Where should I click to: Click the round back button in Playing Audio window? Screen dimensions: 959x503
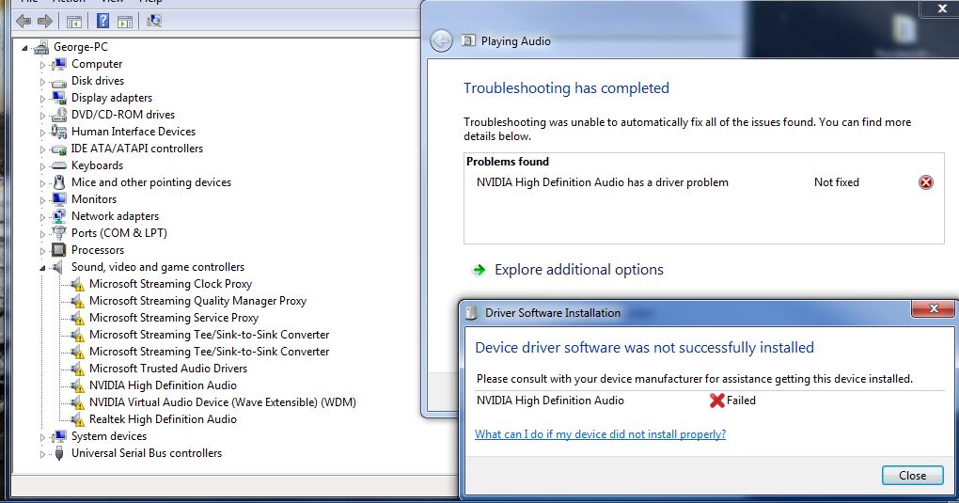tap(441, 41)
